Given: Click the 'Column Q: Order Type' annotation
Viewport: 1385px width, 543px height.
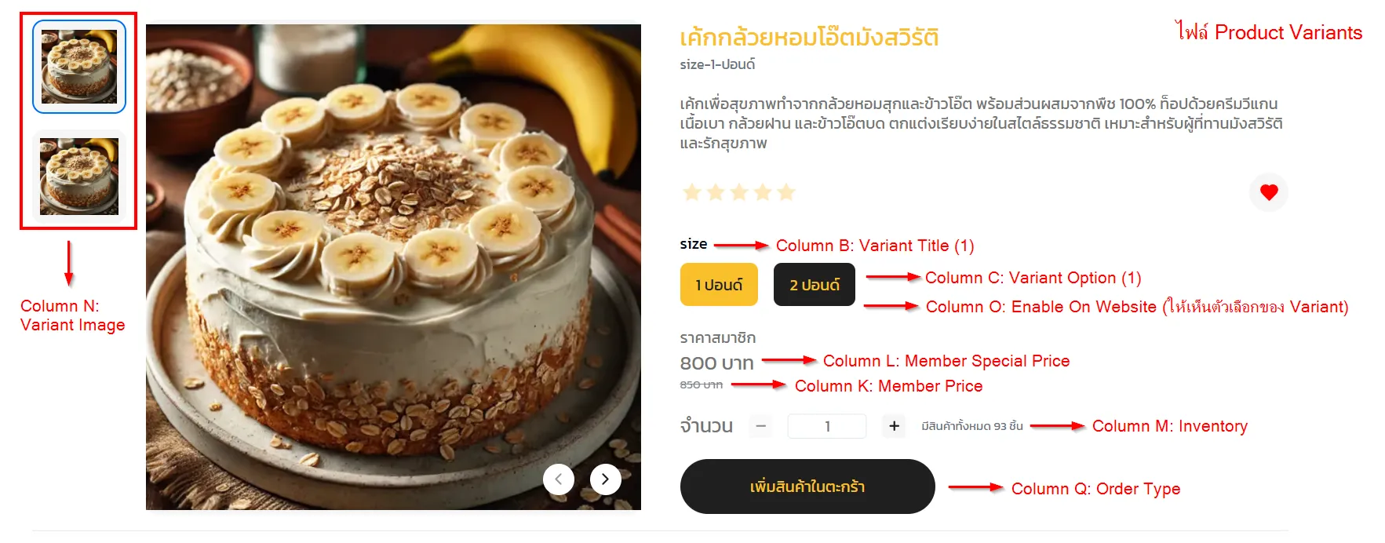Looking at the screenshot, I should coord(1095,489).
